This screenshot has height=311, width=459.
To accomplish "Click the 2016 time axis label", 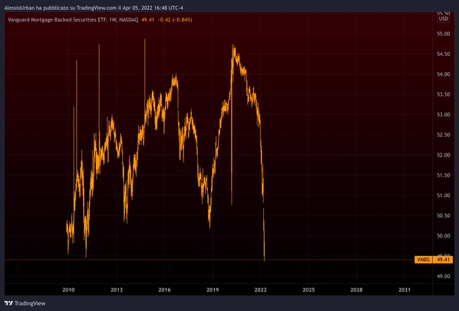I will tap(165, 290).
